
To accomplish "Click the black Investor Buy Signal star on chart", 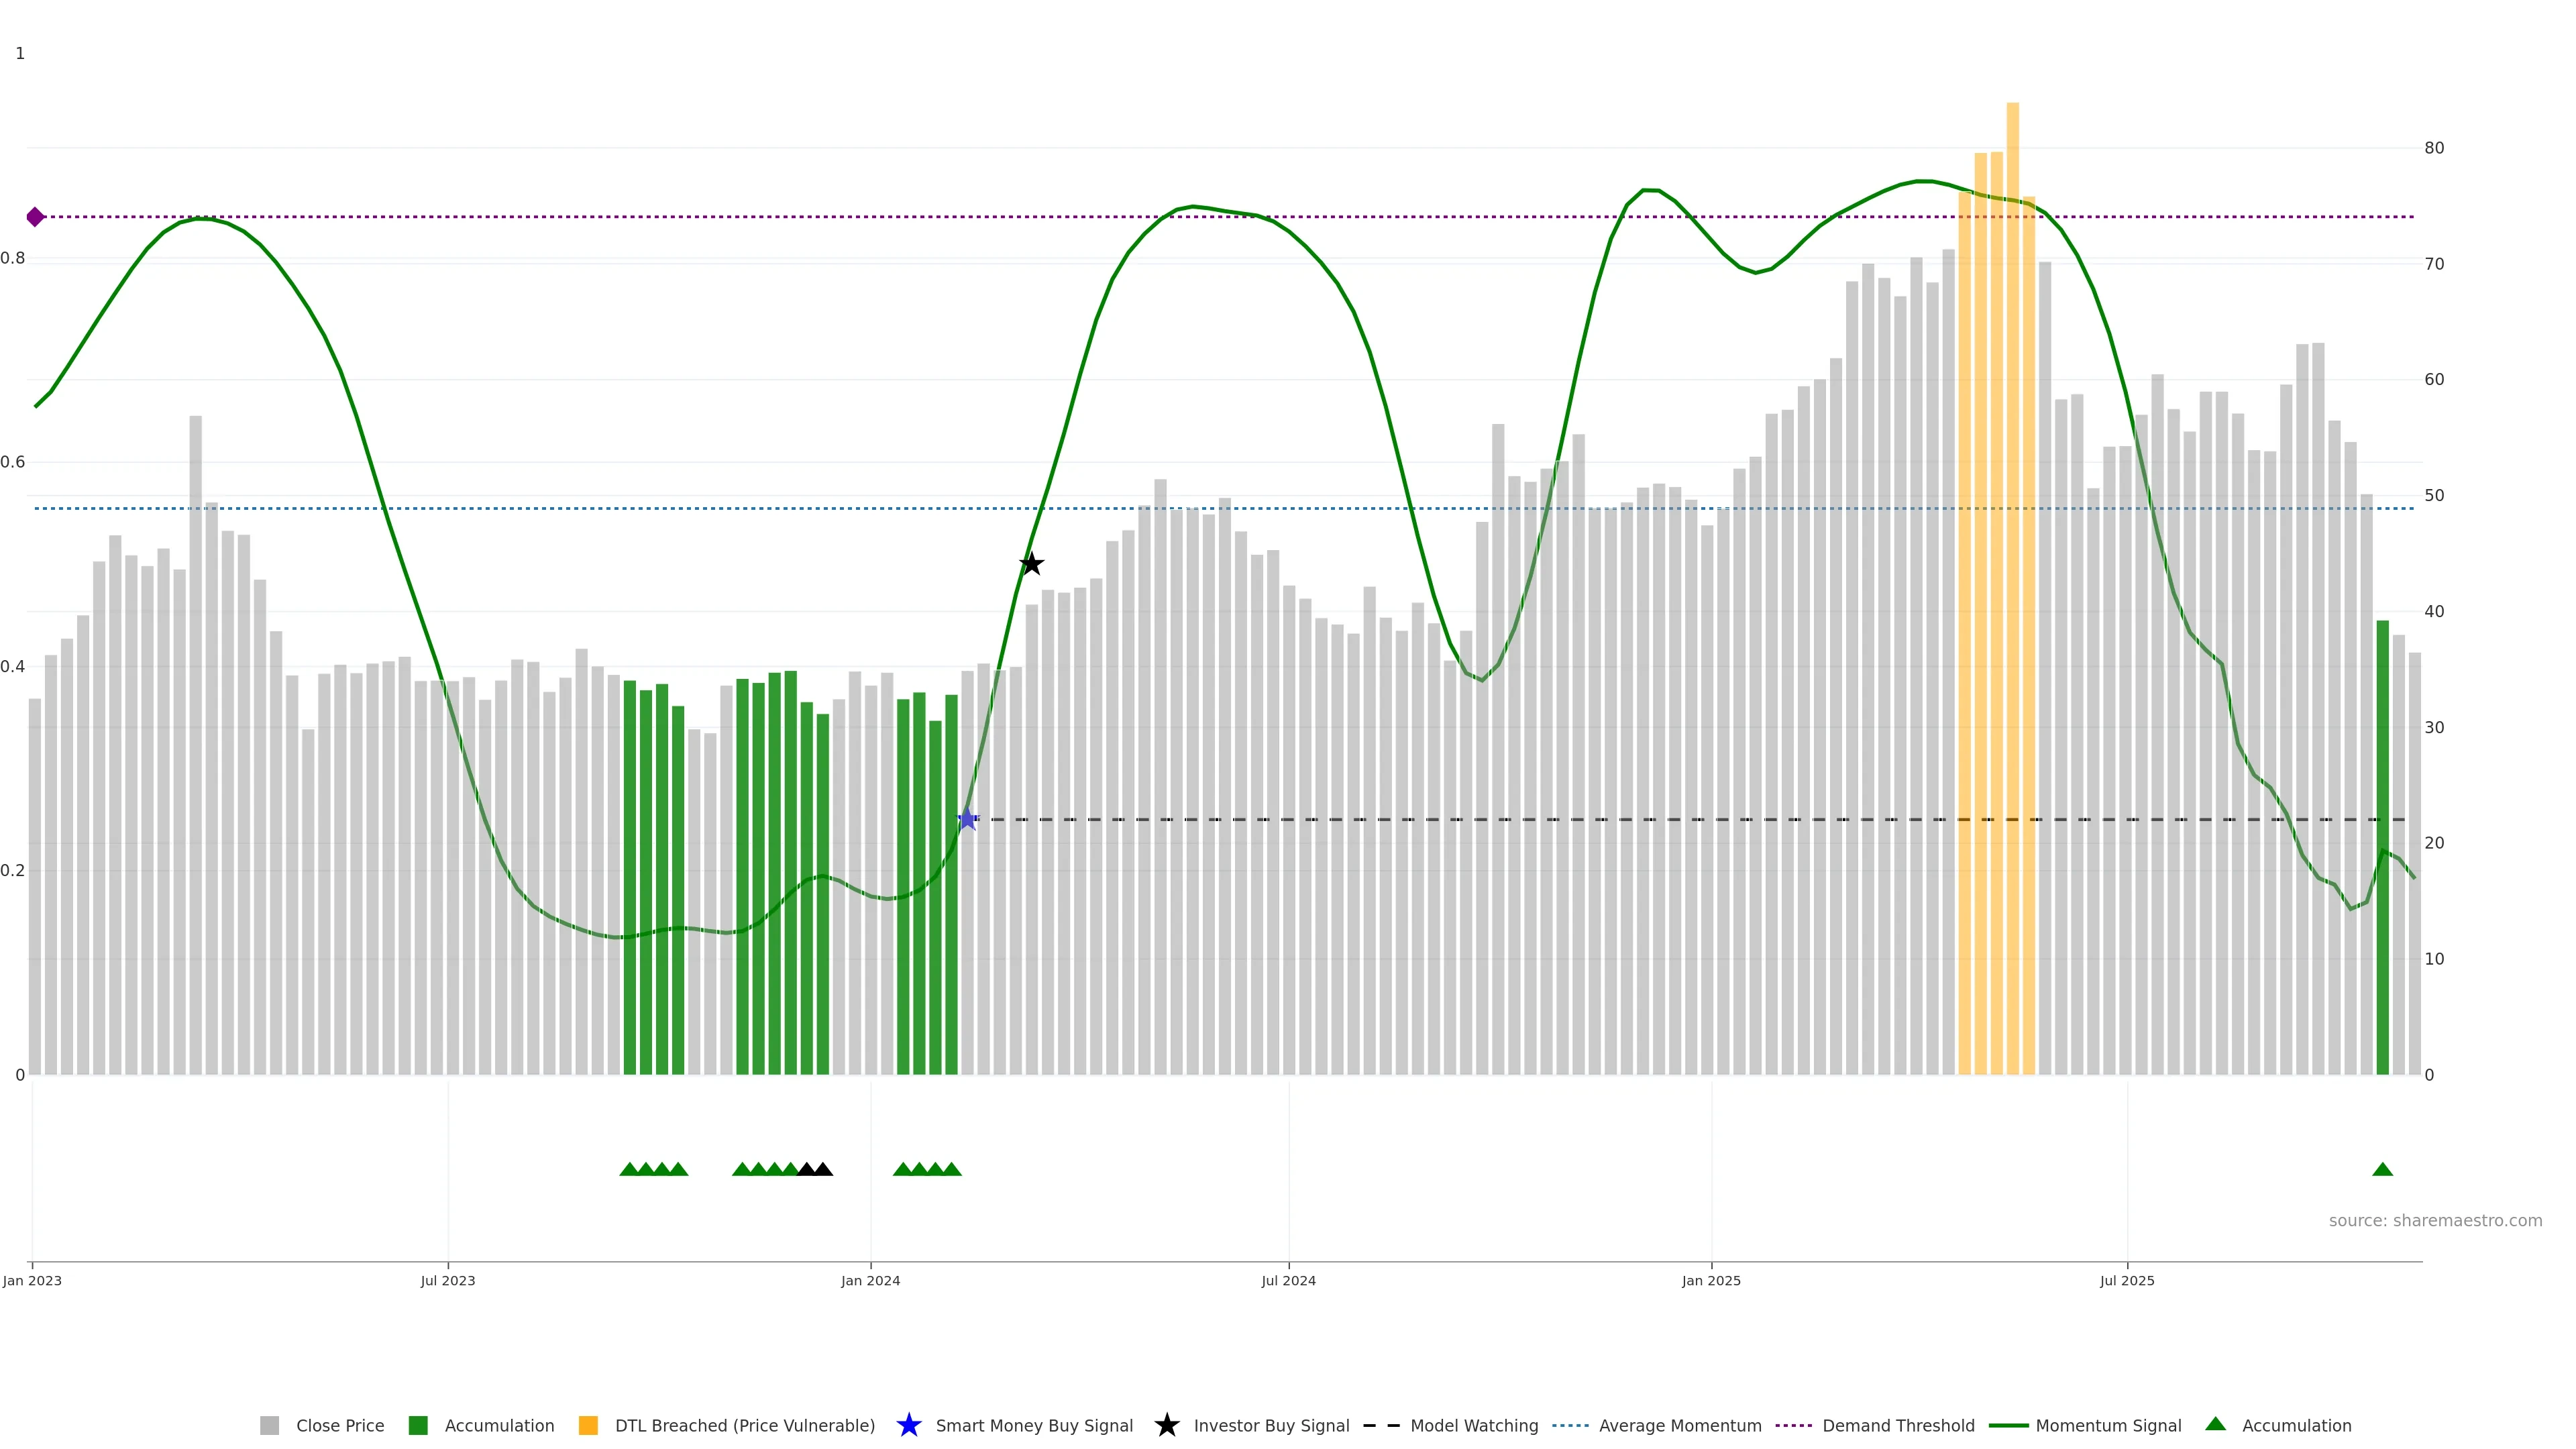I will (x=1031, y=565).
